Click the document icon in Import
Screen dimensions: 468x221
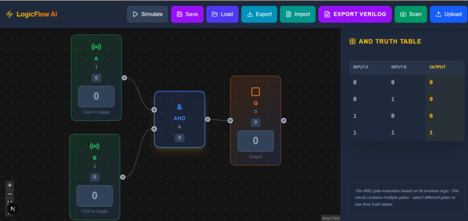tap(289, 15)
